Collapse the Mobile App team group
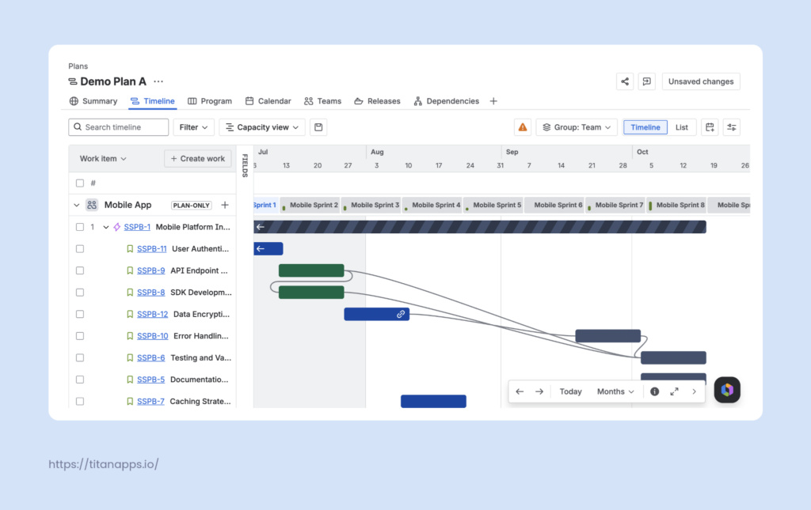The height and width of the screenshot is (510, 811). [x=77, y=205]
